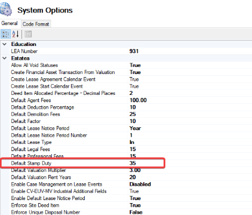Click Create Lease Start Calendar Event value
This screenshot has width=252, height=215.
pyautogui.click(x=134, y=86)
